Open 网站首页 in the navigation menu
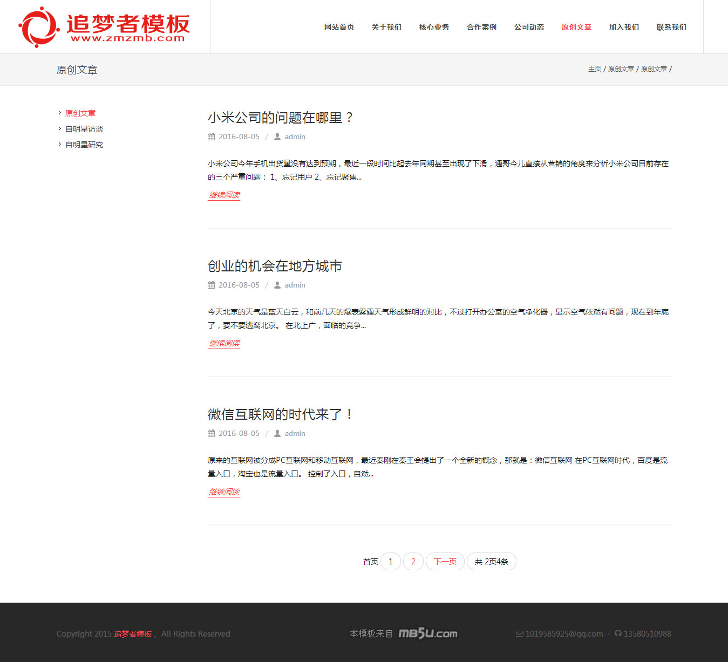 (x=339, y=27)
